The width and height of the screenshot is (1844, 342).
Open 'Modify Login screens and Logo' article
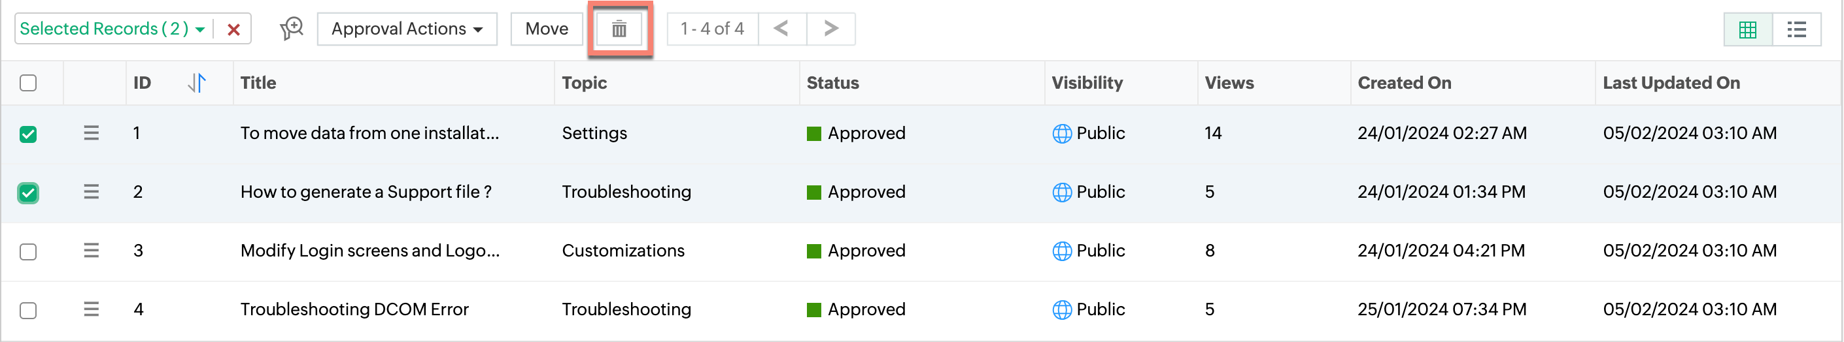[x=369, y=251]
